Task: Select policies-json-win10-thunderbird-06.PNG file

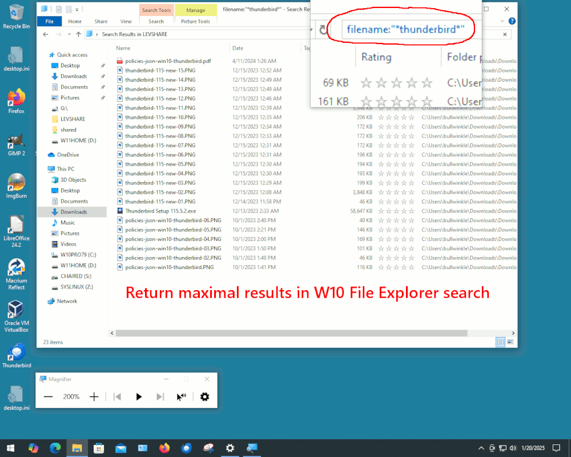Action: click(173, 221)
